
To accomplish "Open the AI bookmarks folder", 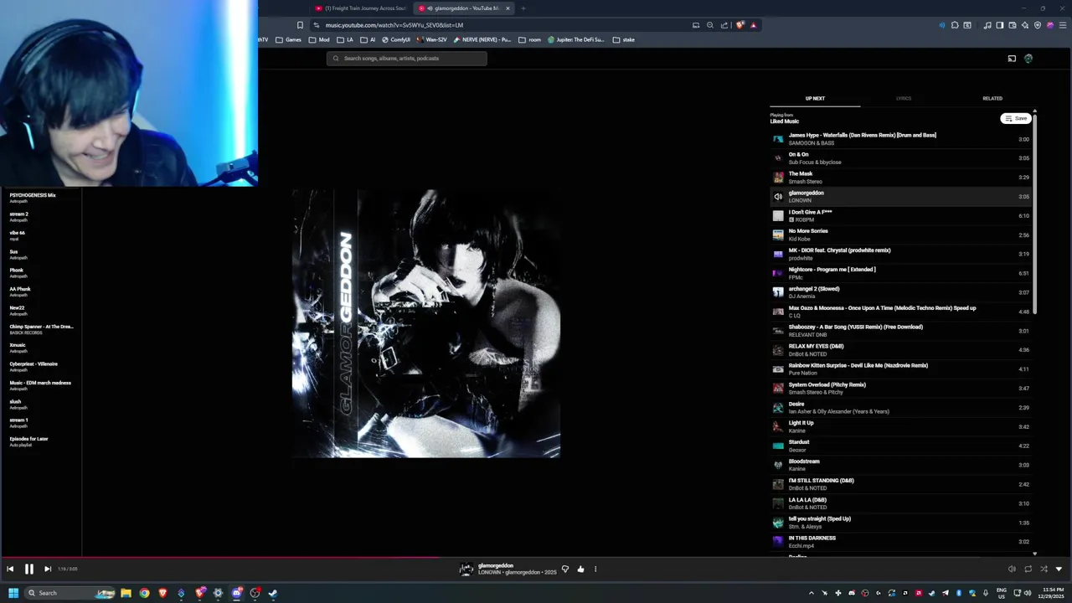I will [x=368, y=39].
